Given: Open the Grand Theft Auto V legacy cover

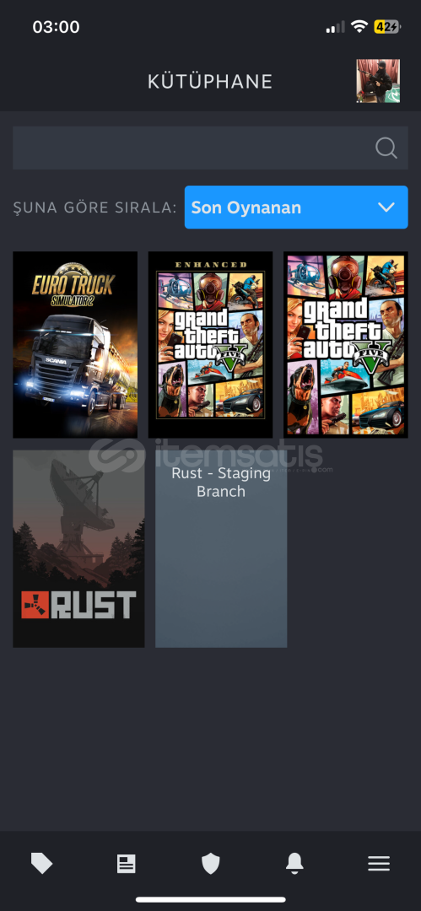Looking at the screenshot, I should click(346, 344).
